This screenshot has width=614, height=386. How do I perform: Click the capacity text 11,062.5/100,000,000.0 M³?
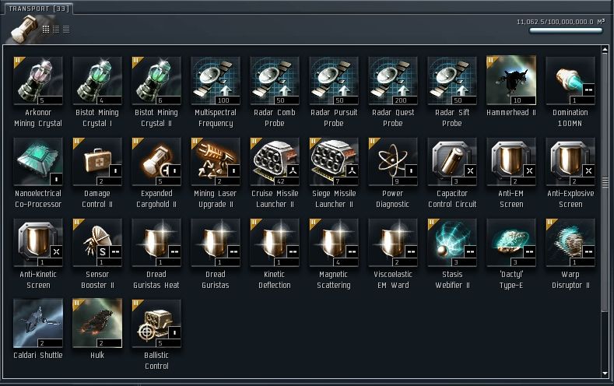click(x=561, y=22)
